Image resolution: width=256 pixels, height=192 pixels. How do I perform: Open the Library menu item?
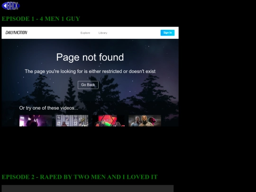pyautogui.click(x=103, y=33)
